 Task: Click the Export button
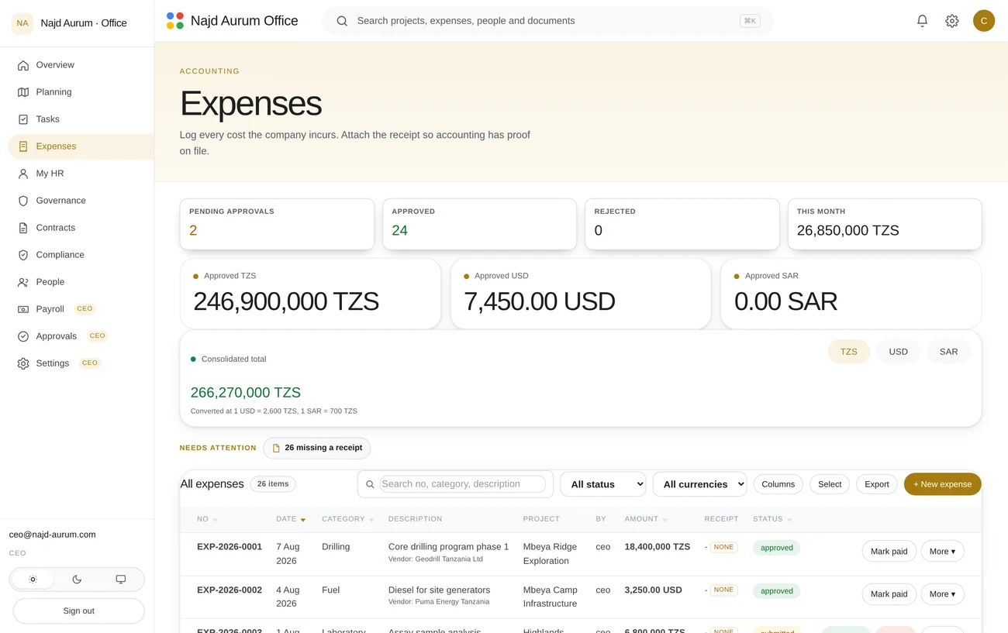click(x=876, y=484)
